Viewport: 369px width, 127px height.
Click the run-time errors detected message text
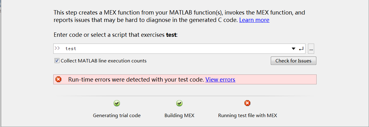click(136, 79)
